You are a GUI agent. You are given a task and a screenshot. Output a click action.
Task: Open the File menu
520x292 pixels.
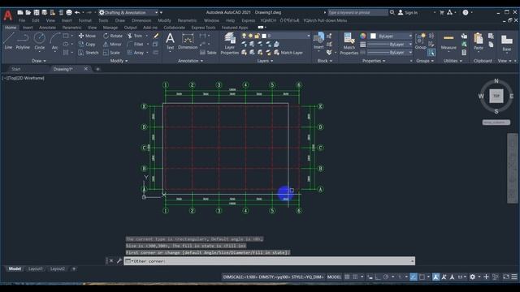22,20
